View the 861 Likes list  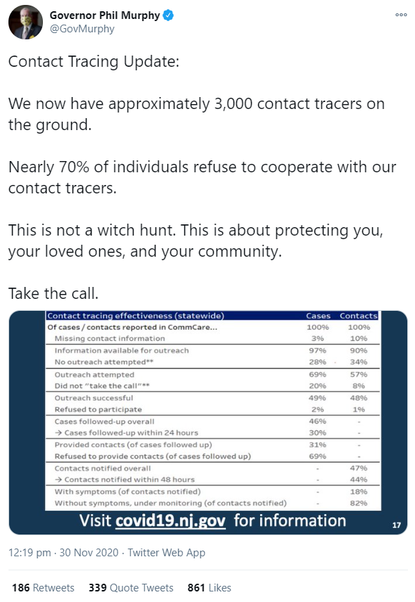(209, 588)
